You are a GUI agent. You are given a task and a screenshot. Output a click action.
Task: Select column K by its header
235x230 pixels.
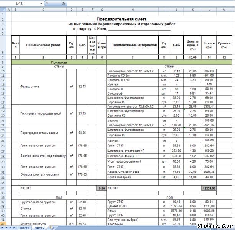193,10
